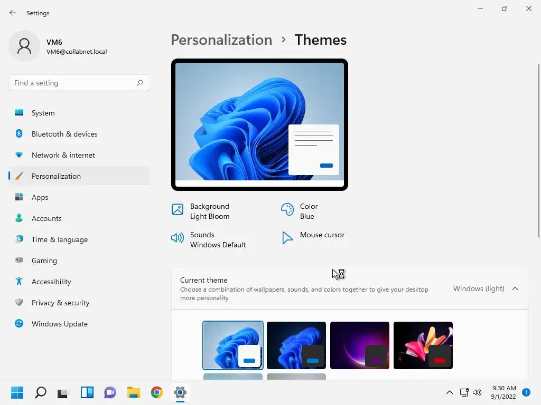Collapse the Current theme section chevron
The height and width of the screenshot is (405, 541).
pyautogui.click(x=515, y=288)
